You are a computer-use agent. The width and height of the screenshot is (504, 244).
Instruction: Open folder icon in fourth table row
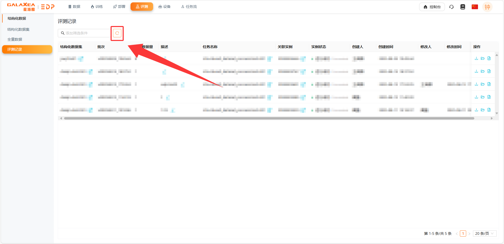pos(482,97)
